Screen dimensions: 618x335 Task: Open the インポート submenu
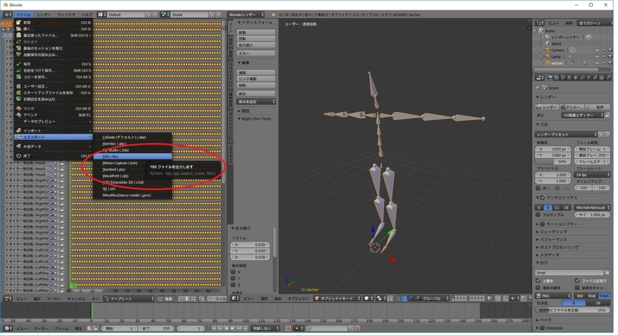[x=53, y=130]
